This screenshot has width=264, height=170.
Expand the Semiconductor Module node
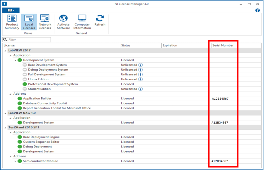pos(15,161)
